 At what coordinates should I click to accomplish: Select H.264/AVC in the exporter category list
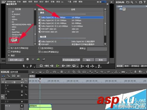pyautogui.click(x=16, y=14)
